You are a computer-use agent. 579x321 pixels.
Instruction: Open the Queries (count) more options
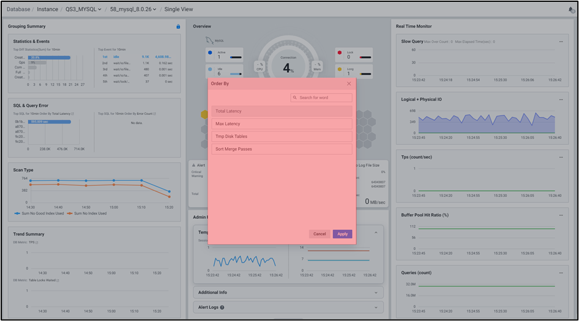pyautogui.click(x=561, y=273)
